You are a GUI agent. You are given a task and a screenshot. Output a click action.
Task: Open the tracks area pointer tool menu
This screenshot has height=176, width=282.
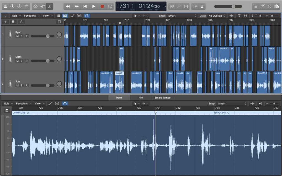137,16
